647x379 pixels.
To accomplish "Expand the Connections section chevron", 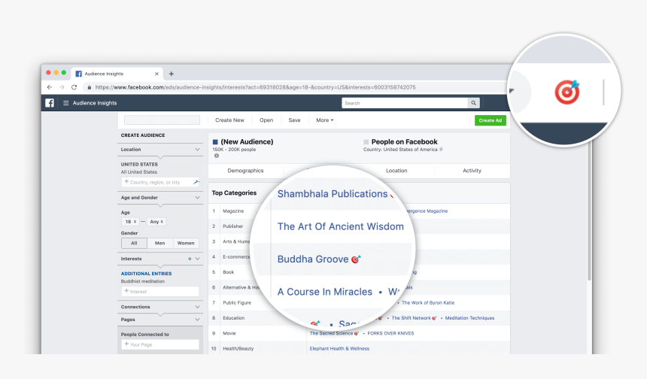I will tap(197, 308).
